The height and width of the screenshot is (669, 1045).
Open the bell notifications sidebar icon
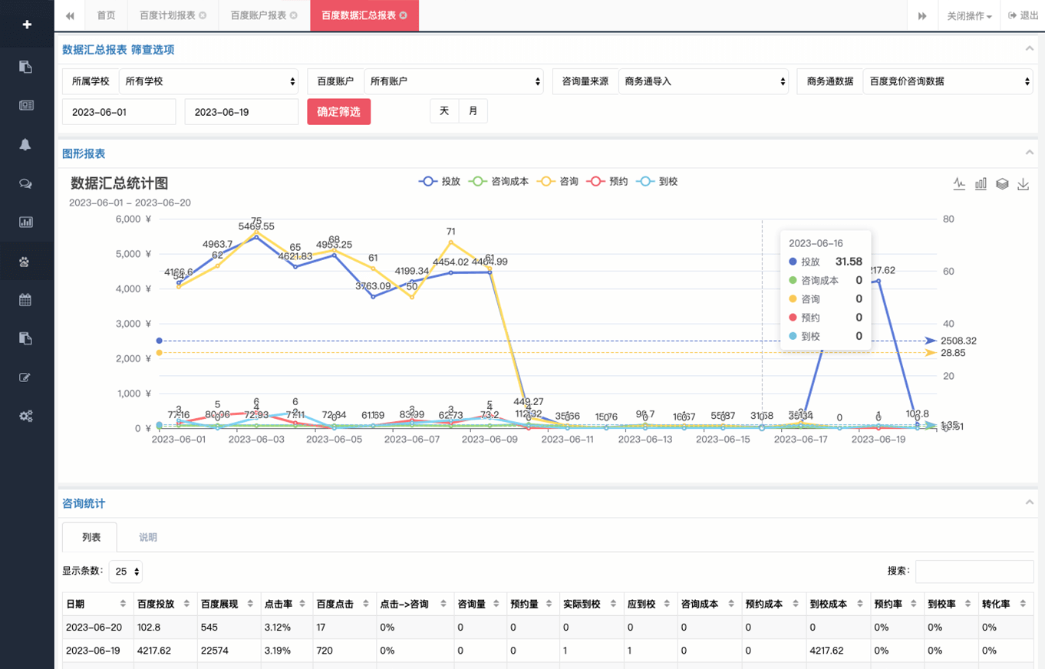click(x=26, y=144)
